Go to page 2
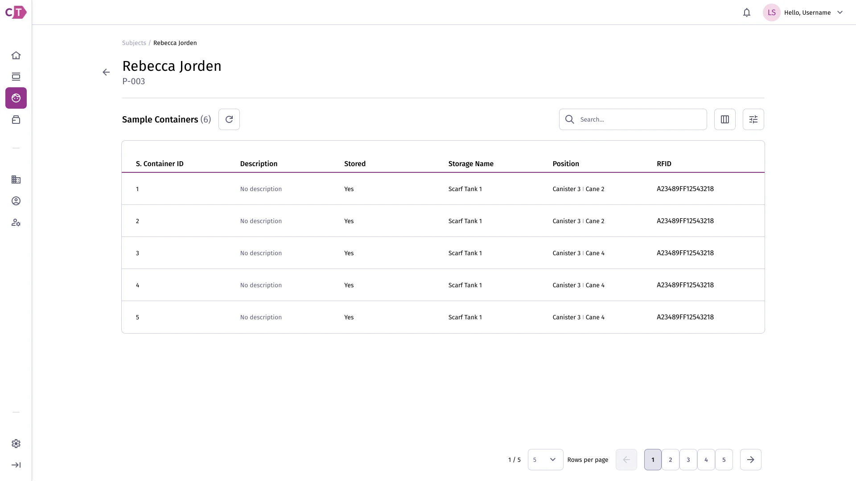This screenshot has height=481, width=856. coord(671,460)
